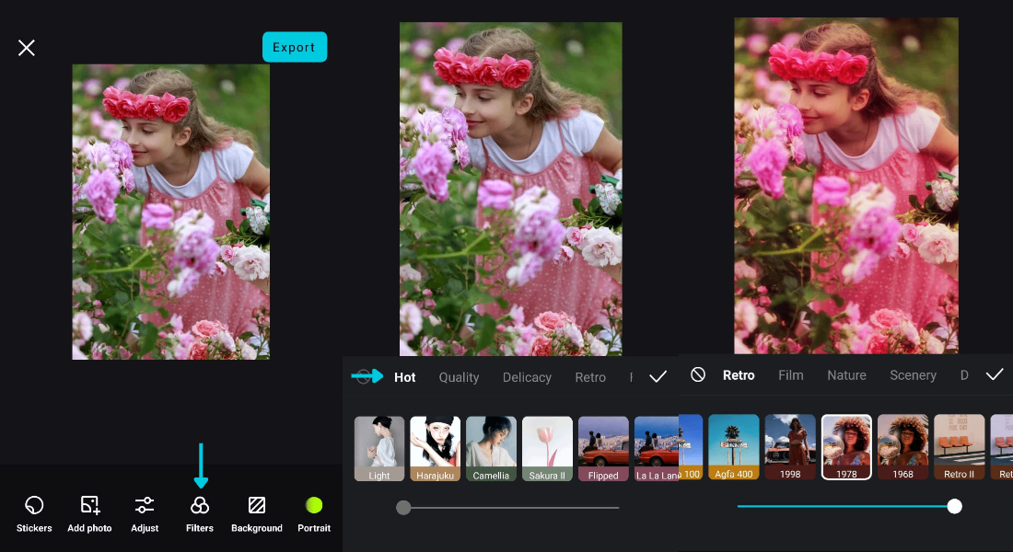Open the Delicacy filter section
1013x552 pixels.
[x=527, y=377]
